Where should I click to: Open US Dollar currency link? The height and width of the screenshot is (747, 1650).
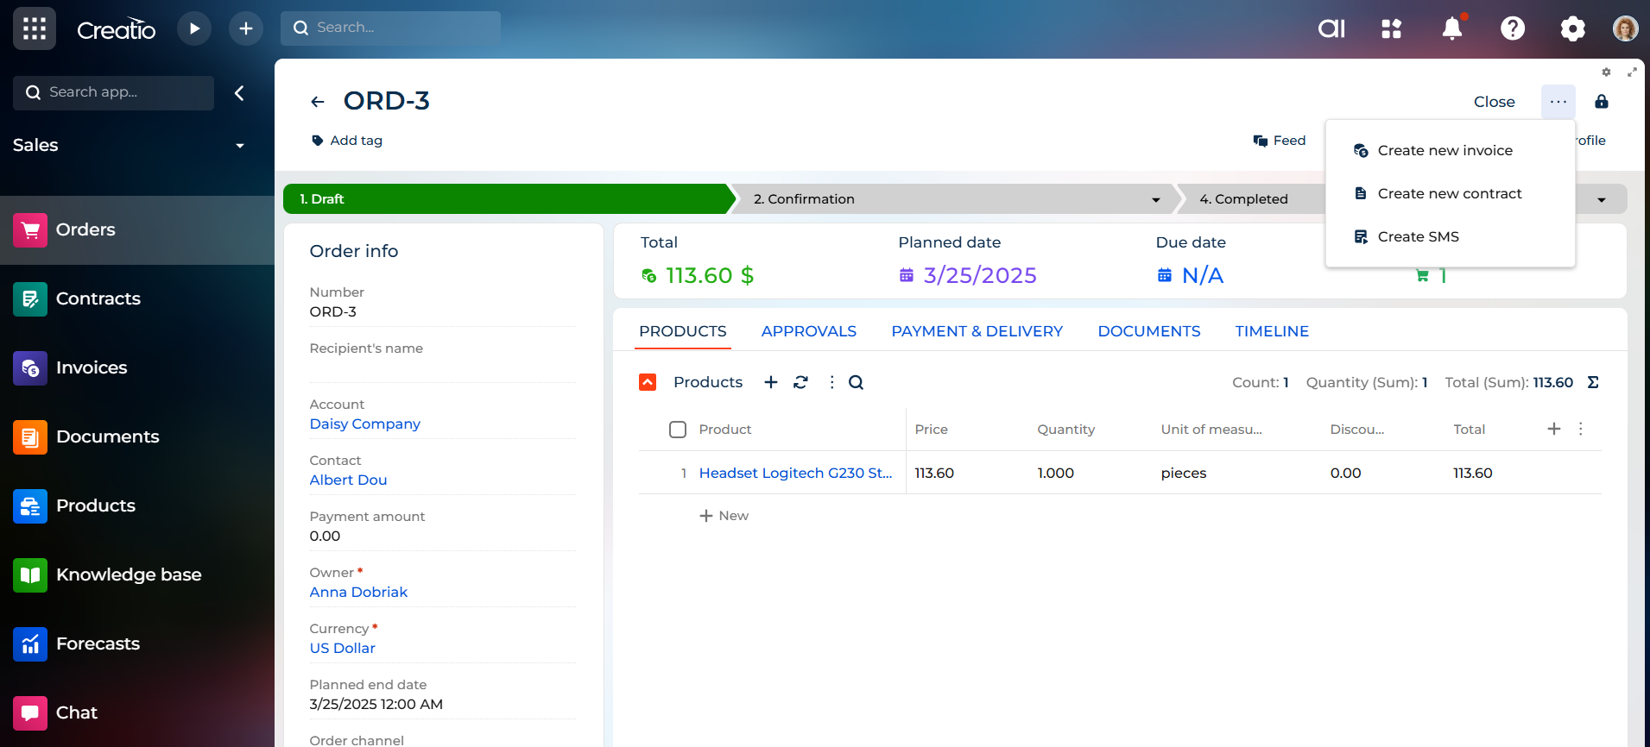[343, 648]
